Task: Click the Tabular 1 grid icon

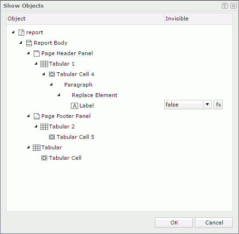Action: pos(44,64)
